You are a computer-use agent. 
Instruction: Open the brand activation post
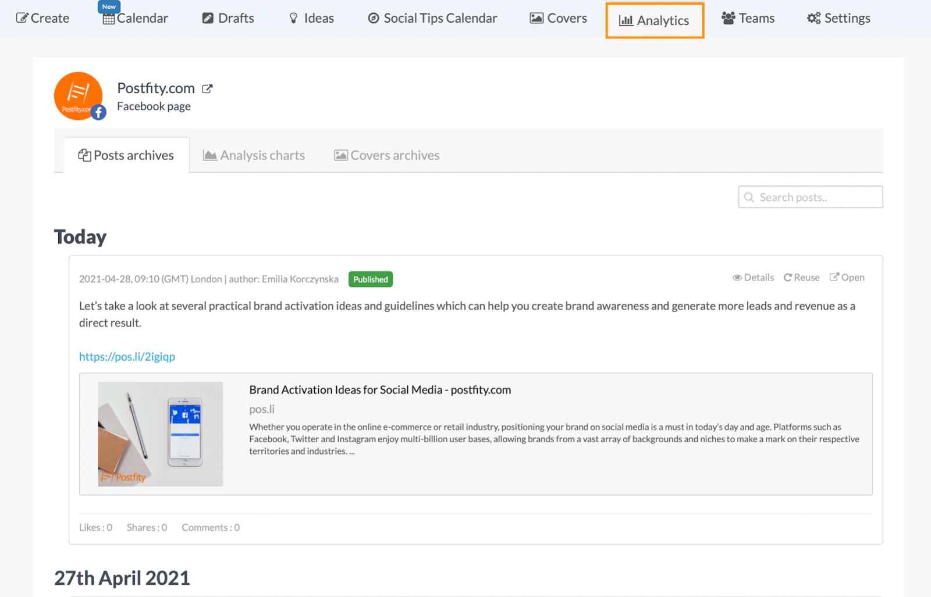pyautogui.click(x=847, y=278)
